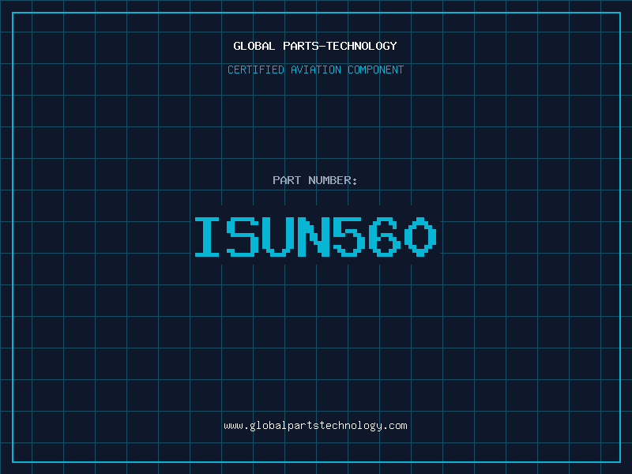Click the PART NUMBER: label
The height and width of the screenshot is (474, 632).
tap(314, 180)
